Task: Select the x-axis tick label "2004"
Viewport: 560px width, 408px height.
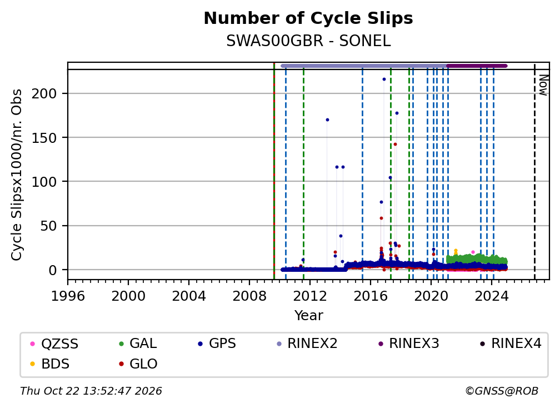Action: tap(189, 296)
